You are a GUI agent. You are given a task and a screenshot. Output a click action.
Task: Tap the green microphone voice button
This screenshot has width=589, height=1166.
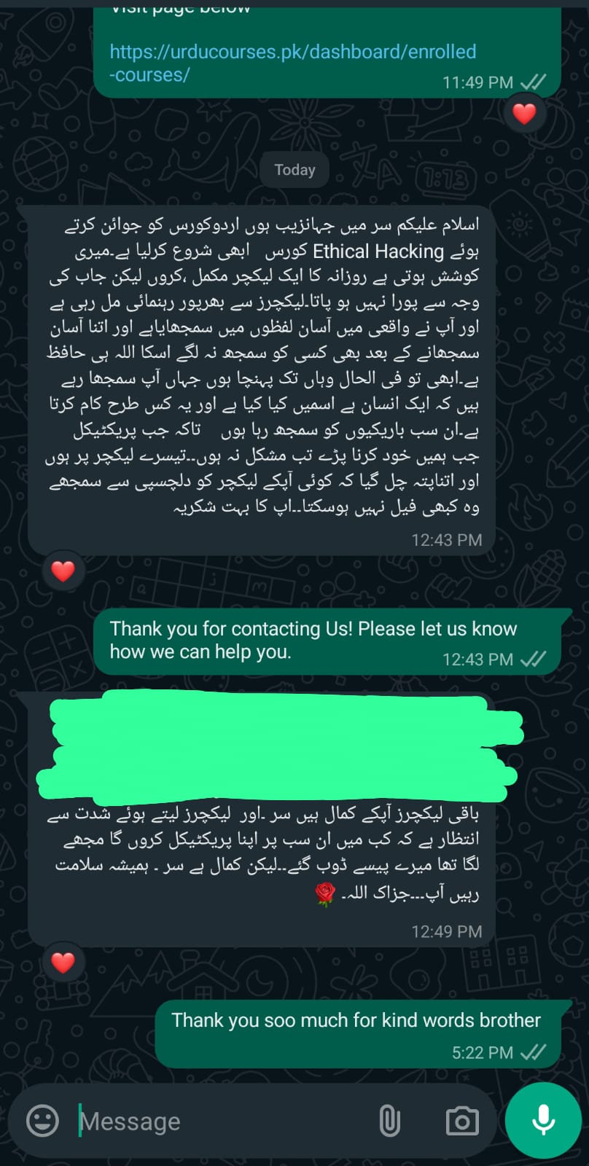(543, 1120)
